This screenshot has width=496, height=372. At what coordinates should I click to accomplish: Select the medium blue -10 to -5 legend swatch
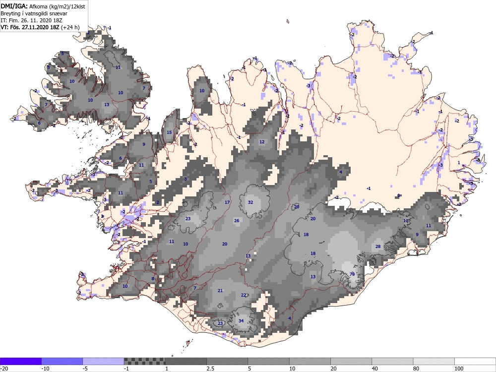[x=62, y=361]
